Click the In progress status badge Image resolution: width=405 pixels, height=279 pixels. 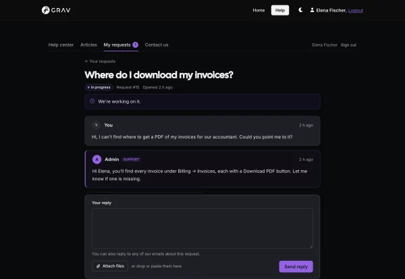point(99,87)
